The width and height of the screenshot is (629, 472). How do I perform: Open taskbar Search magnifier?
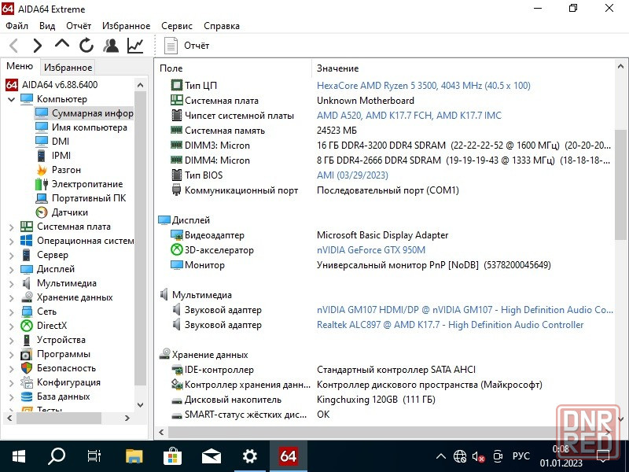pos(57,456)
